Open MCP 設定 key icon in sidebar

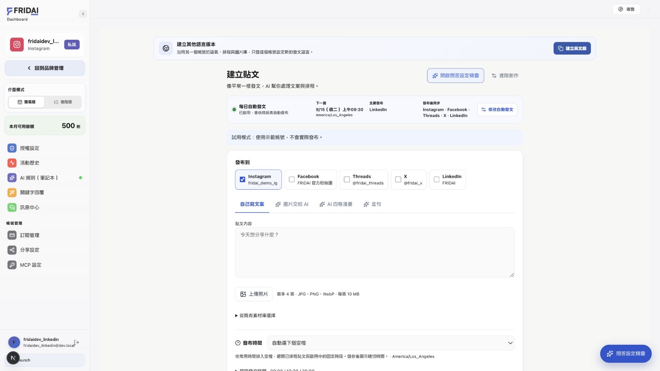point(12,265)
